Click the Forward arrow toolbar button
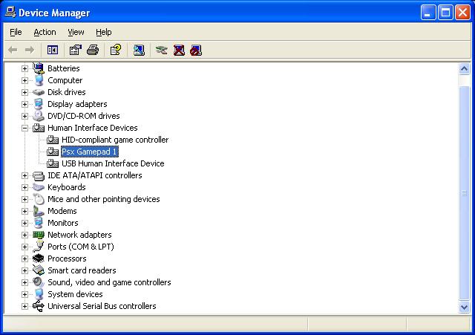475x335 pixels. tap(30, 50)
